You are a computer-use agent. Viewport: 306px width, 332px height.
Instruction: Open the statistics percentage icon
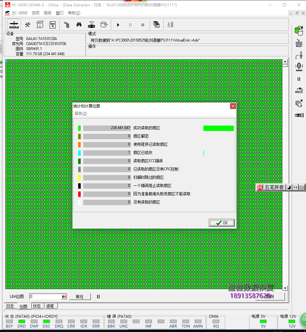coord(52,24)
